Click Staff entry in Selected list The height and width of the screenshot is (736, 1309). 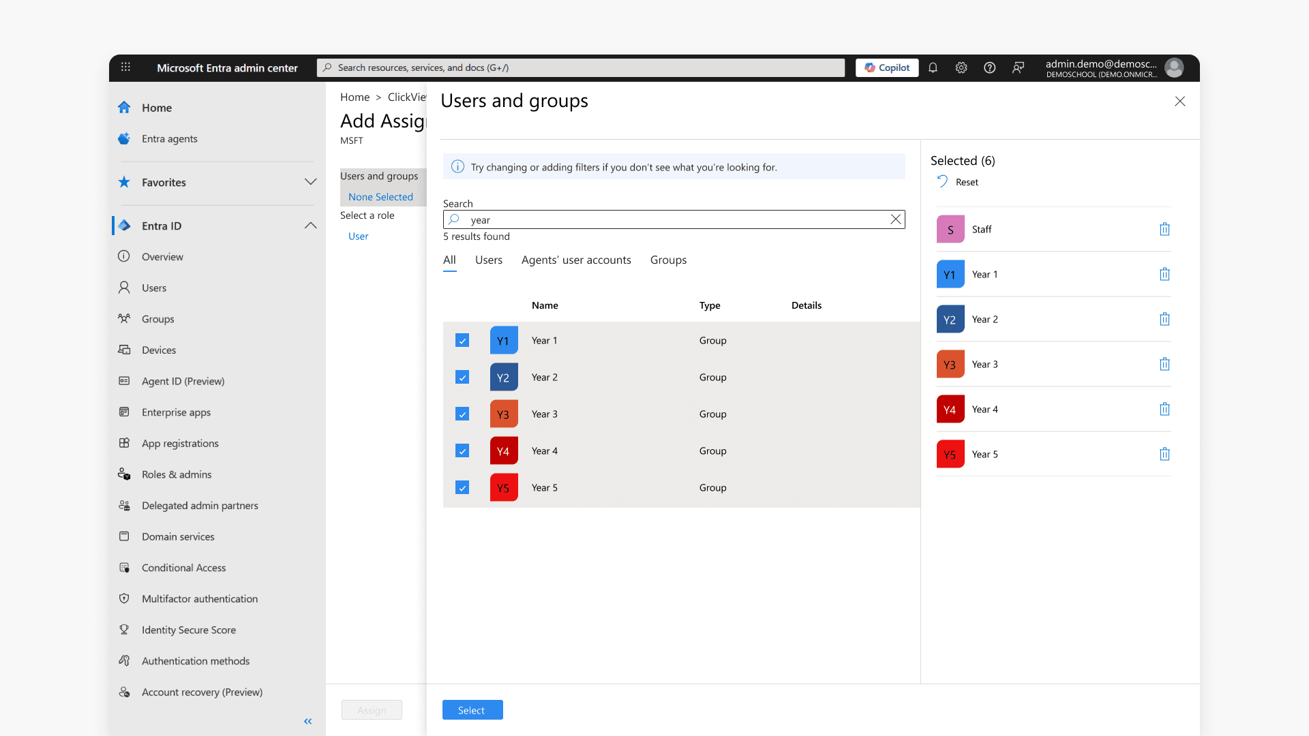coord(1054,229)
